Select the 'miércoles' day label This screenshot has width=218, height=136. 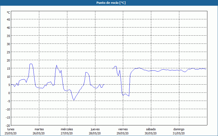pyautogui.click(x=67, y=129)
